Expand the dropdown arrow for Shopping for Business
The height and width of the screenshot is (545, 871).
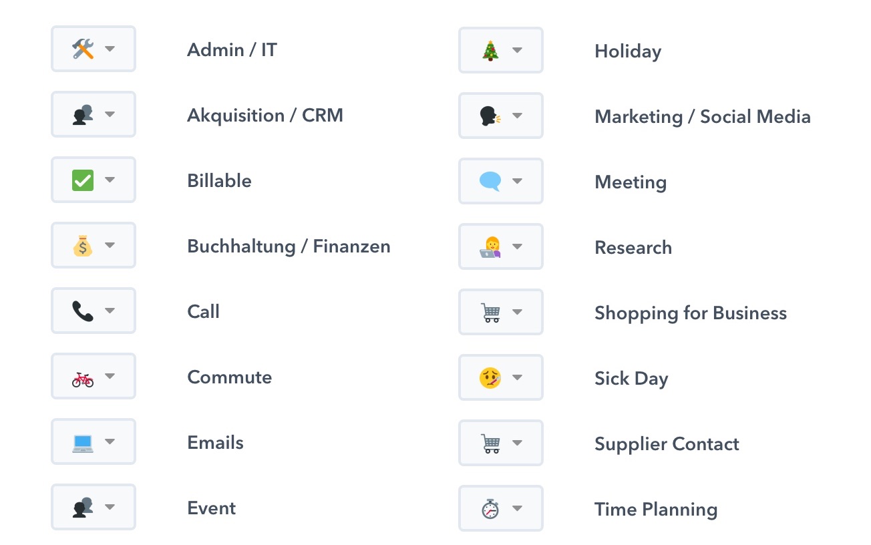click(x=518, y=312)
